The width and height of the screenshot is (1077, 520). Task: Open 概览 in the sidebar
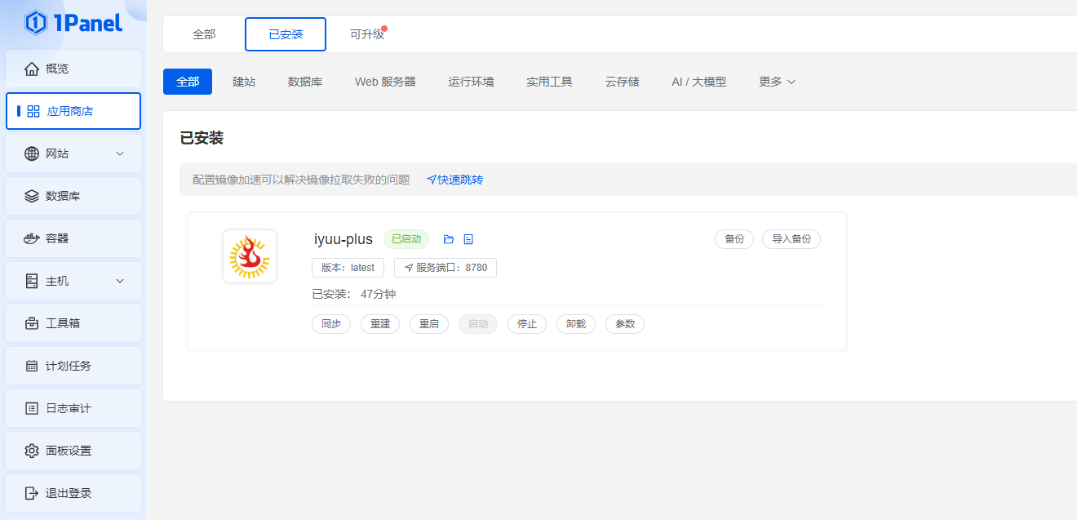point(73,69)
